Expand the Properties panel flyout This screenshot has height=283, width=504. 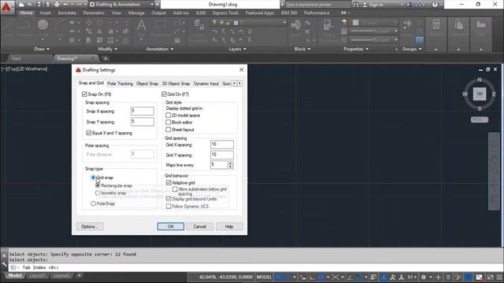pos(356,49)
